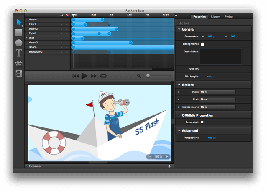Click the timeline zoom slider knob
Viewport: 266px width, 191px height.
click(148, 76)
